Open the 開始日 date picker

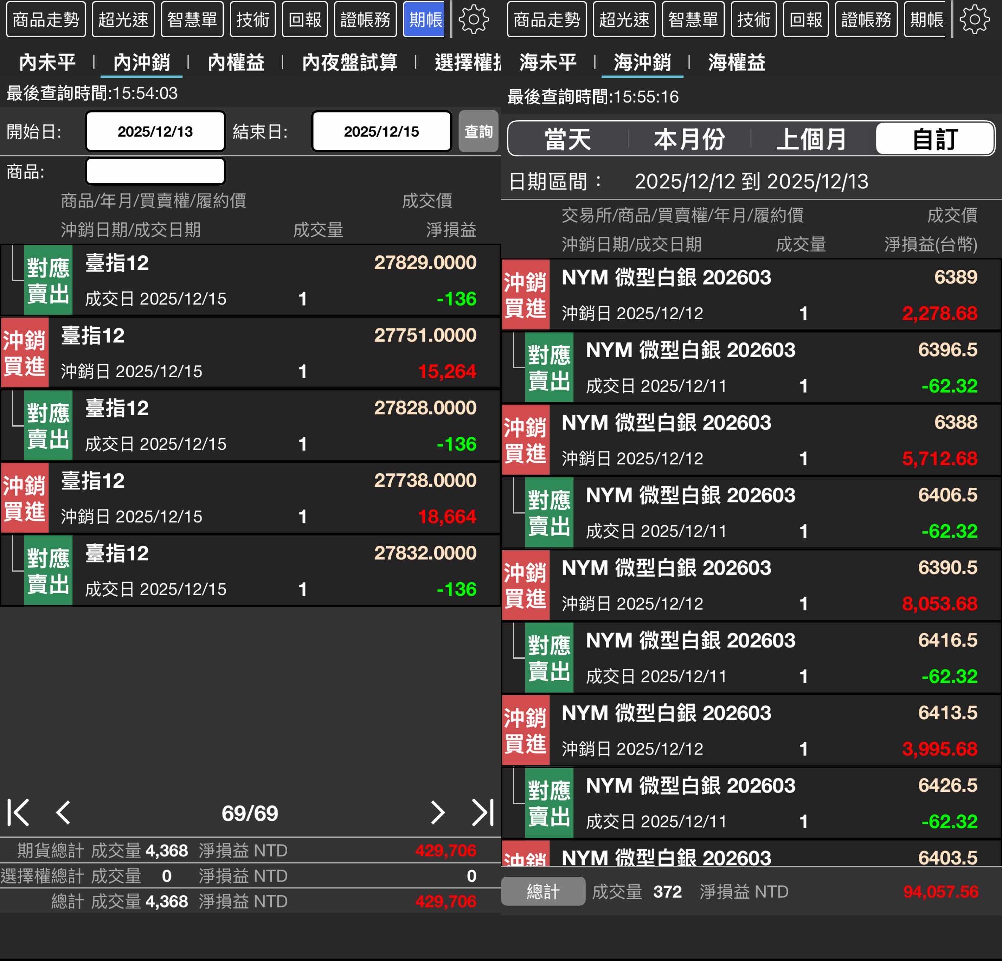(x=155, y=131)
